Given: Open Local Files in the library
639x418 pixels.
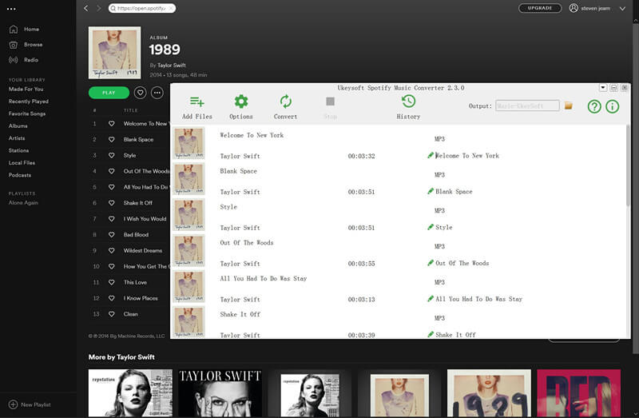Looking at the screenshot, I should pyautogui.click(x=22, y=163).
